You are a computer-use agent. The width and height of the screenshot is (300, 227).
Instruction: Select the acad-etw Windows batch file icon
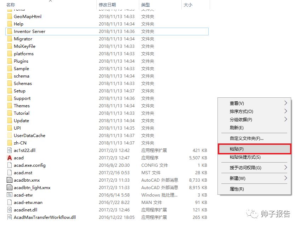tap(10, 195)
